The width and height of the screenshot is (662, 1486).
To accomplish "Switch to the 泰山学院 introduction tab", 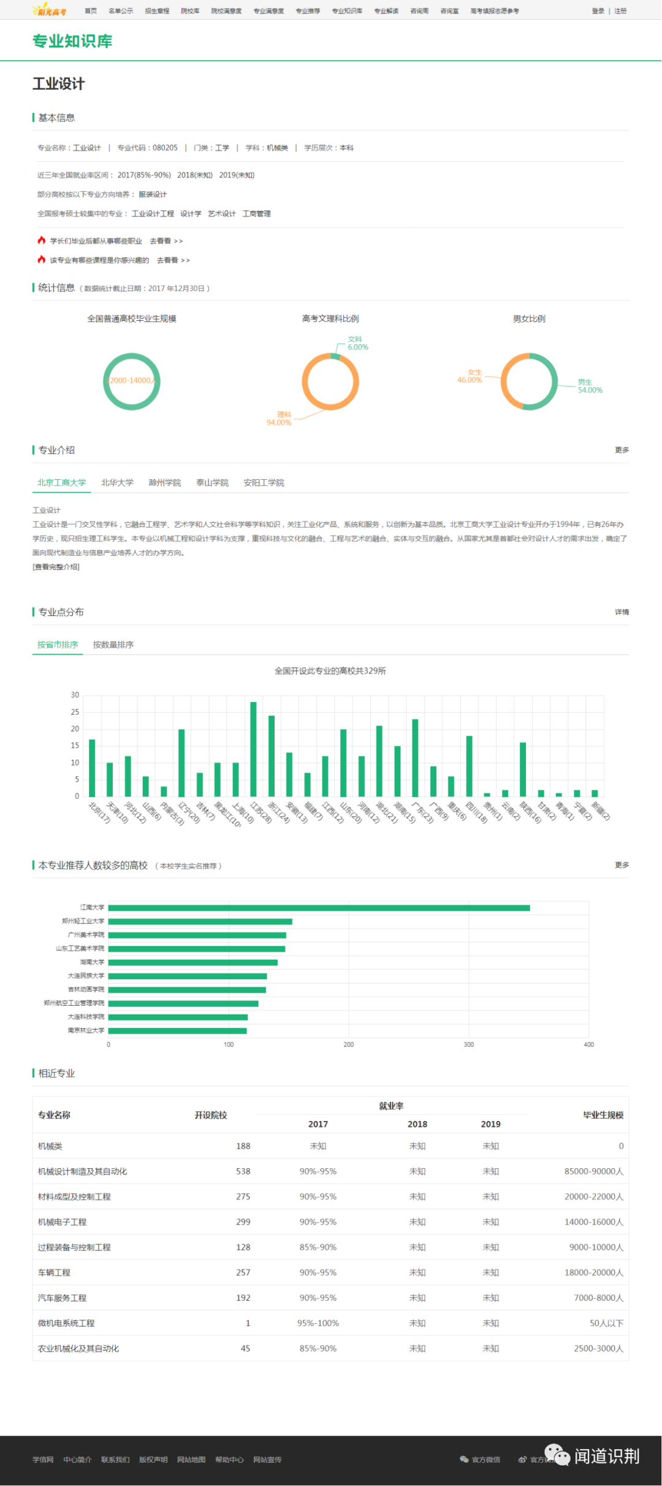I will (212, 483).
